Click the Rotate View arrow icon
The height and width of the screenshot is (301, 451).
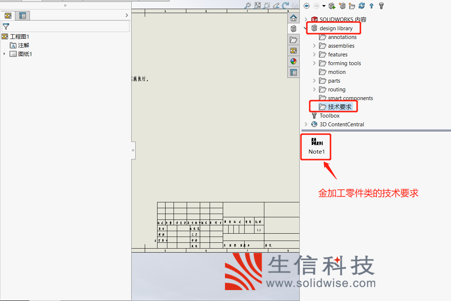(x=285, y=5)
